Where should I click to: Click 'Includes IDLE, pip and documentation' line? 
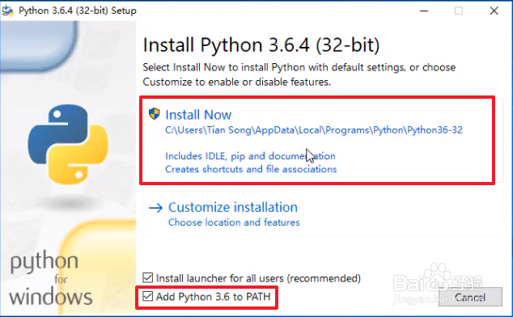pyautogui.click(x=250, y=156)
